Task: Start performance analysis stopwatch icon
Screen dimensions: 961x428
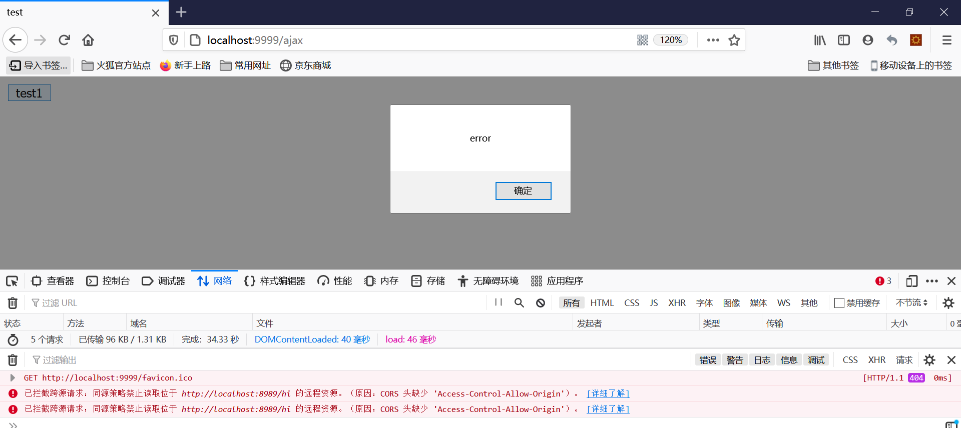Action: 13,340
